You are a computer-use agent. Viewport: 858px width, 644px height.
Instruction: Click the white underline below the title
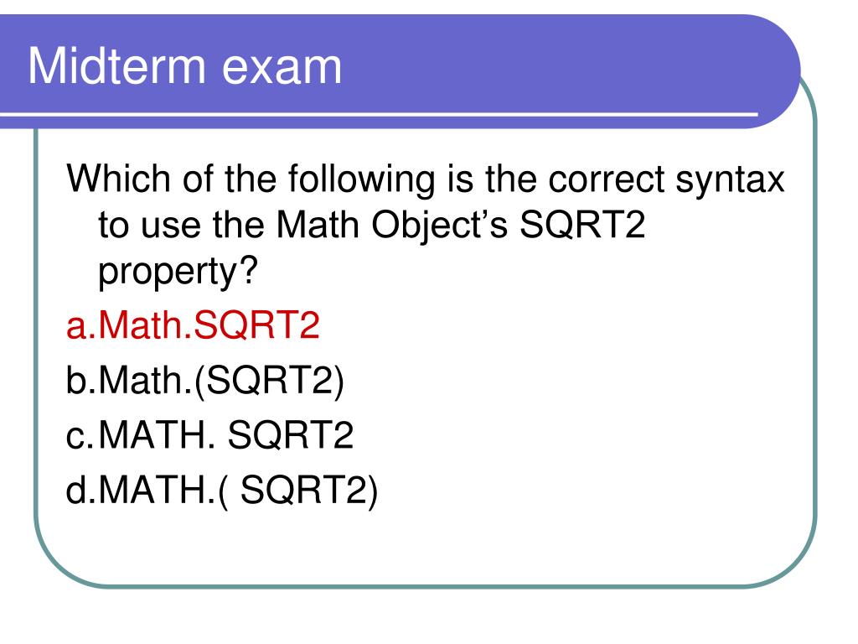point(379,114)
